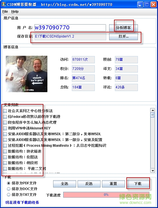Close the CSDN博客提取器 window

pos(153,5)
